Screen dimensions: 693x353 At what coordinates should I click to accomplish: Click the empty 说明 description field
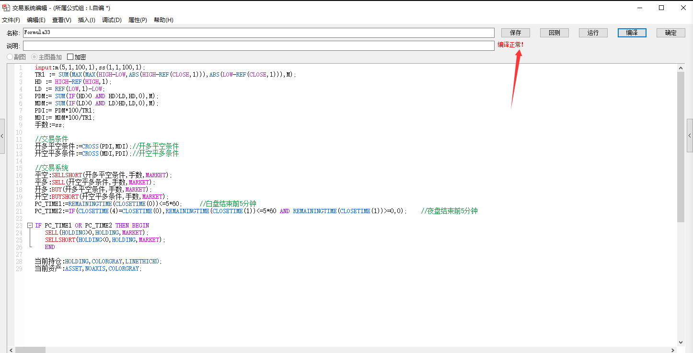click(258, 46)
